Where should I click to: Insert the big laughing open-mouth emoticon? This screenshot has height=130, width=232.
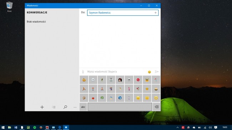(147, 80)
